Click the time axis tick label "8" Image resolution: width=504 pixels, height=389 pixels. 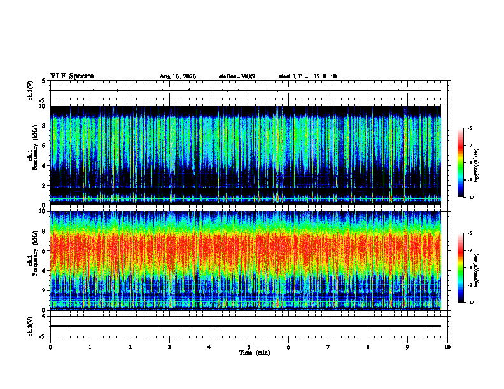click(x=368, y=347)
